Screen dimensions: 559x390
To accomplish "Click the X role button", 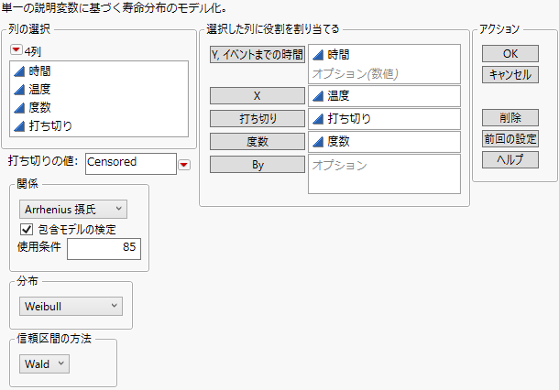I will tap(257, 96).
